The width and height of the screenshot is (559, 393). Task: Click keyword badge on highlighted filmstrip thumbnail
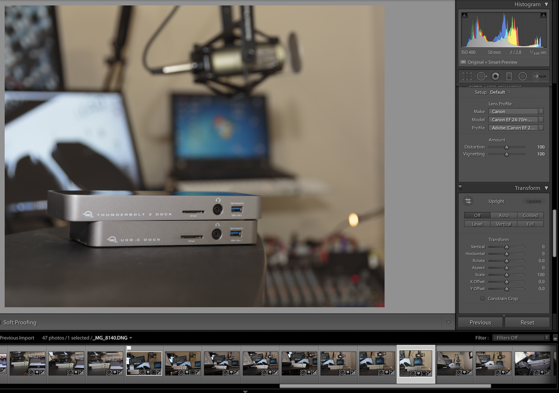tap(413, 374)
